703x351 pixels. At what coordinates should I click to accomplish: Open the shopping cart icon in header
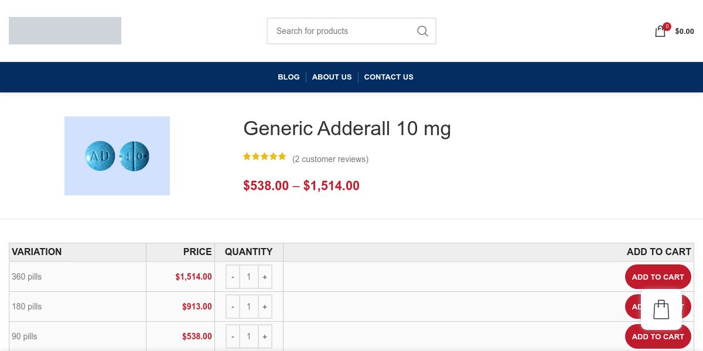pyautogui.click(x=660, y=32)
